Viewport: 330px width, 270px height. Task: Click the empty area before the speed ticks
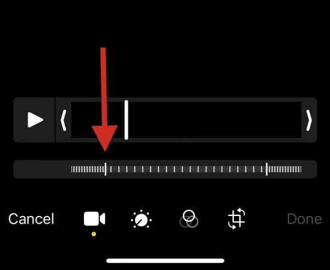click(42, 169)
